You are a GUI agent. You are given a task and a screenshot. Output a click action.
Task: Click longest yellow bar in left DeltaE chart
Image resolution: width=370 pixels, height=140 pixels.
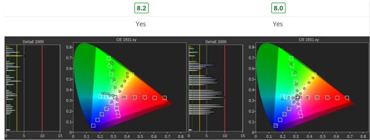tap(15, 56)
